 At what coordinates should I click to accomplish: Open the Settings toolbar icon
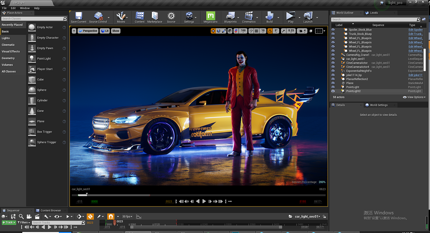click(x=189, y=17)
